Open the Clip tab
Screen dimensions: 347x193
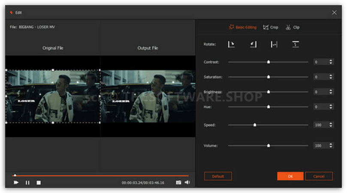pyautogui.click(x=293, y=27)
